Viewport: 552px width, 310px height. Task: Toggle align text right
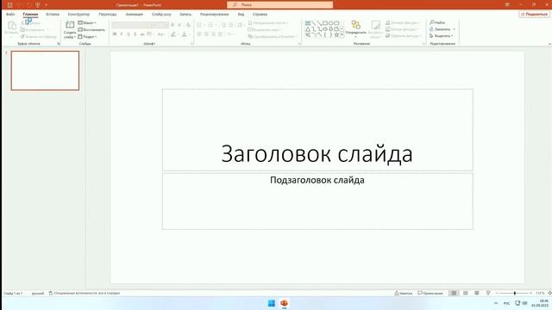pyautogui.click(x=213, y=34)
